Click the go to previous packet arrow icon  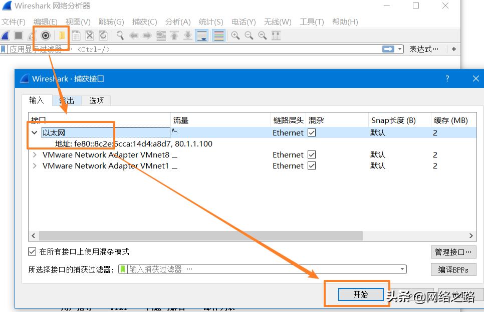tap(134, 35)
